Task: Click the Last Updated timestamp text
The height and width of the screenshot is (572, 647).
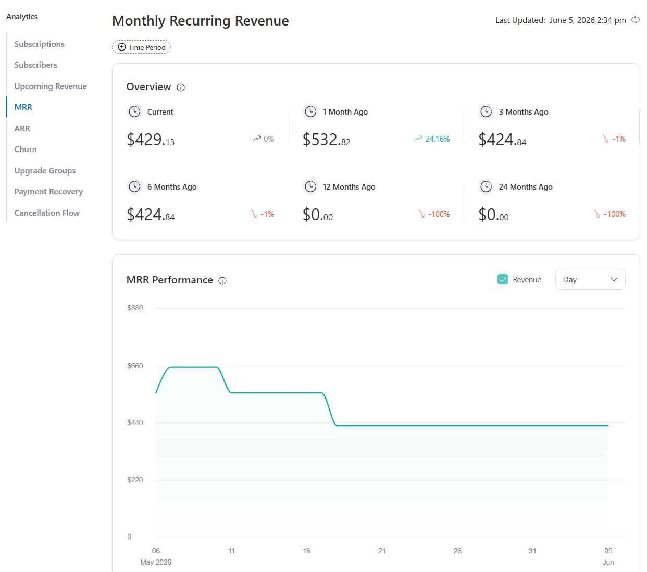Action: click(561, 20)
